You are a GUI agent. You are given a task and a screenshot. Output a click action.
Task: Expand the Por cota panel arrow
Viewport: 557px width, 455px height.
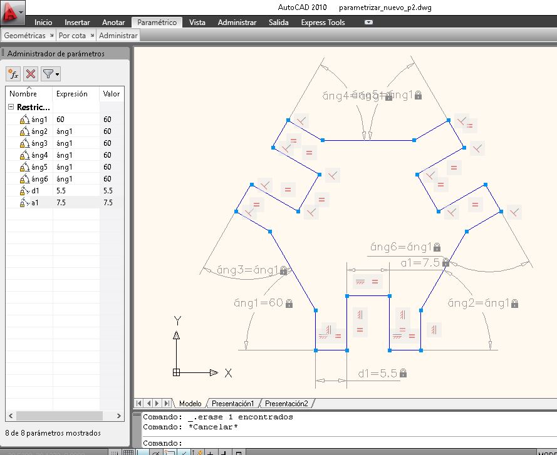coord(92,35)
